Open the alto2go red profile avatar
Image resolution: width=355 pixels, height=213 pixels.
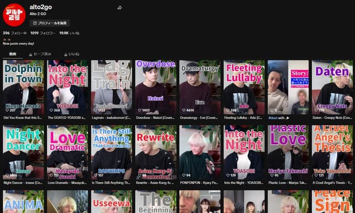(14, 15)
